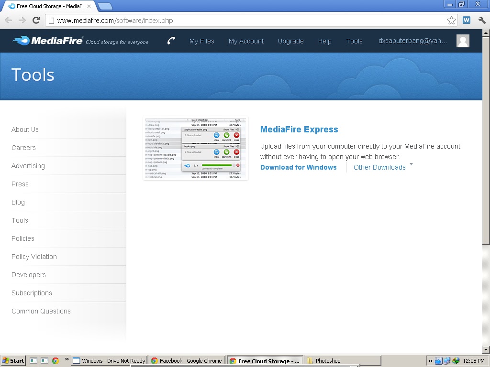Click the address bar URL
The height and width of the screenshot is (367, 490).
pos(115,21)
